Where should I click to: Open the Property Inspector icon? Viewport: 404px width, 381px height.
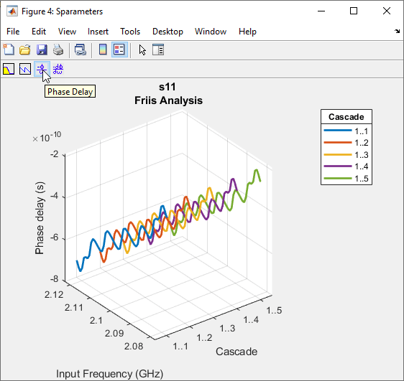[x=158, y=50]
